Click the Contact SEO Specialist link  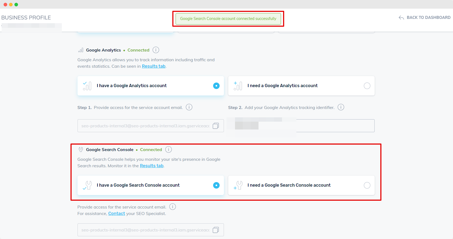point(117,213)
